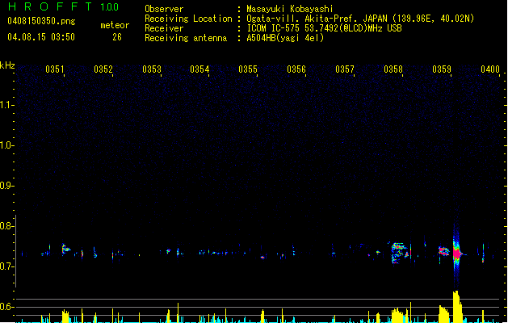Viewport: 508px width, 323px height.
Task: Click the 0355 time marker
Action: pyautogui.click(x=248, y=69)
